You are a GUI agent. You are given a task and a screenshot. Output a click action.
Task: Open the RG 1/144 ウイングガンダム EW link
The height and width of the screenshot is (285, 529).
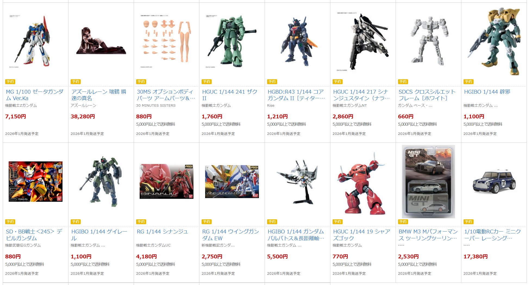231,235
